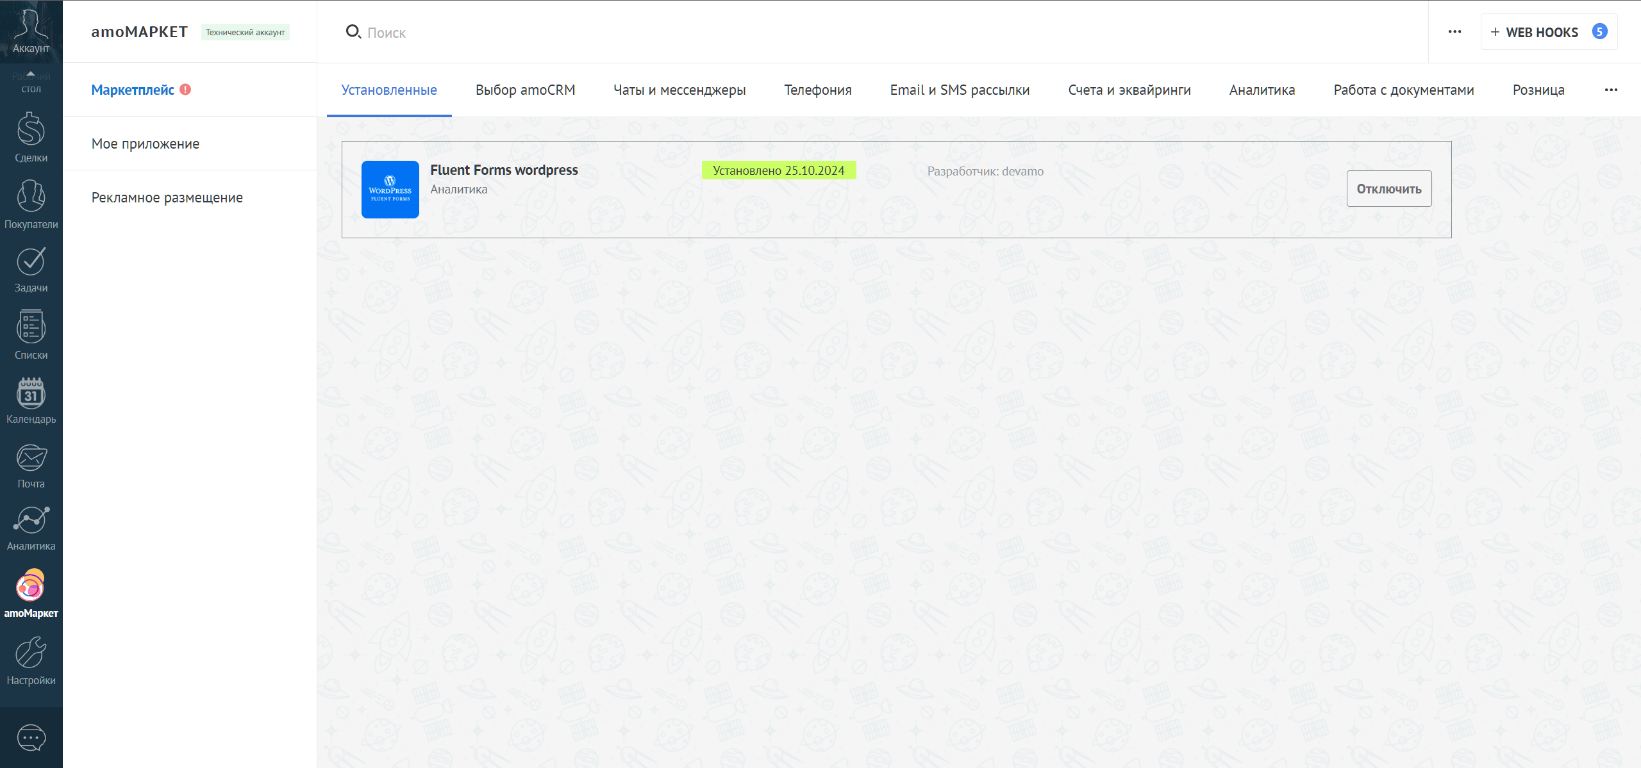This screenshot has width=1641, height=768.
Task: Click the Поиск search input field
Action: click(x=449, y=32)
